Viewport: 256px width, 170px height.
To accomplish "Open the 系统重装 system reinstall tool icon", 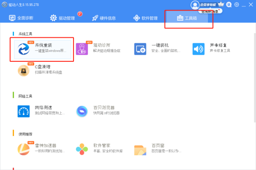I will click(x=24, y=49).
